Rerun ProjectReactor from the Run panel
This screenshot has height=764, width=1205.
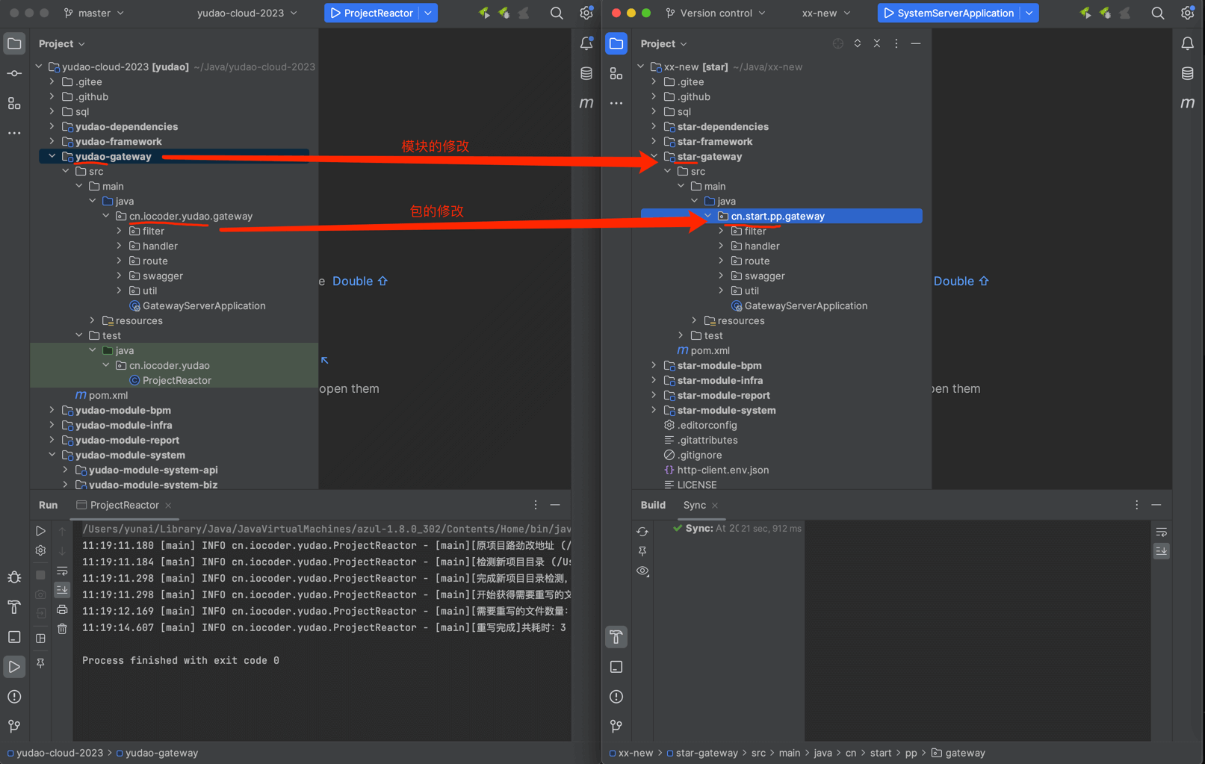pyautogui.click(x=40, y=531)
